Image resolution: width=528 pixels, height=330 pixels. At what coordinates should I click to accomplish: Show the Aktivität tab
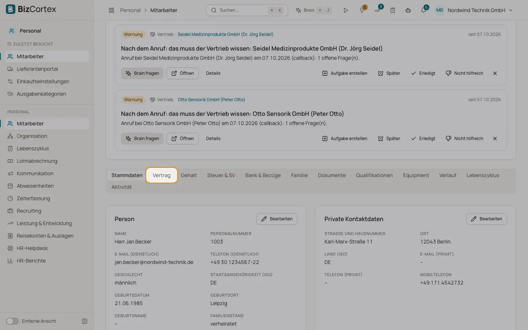pos(121,187)
